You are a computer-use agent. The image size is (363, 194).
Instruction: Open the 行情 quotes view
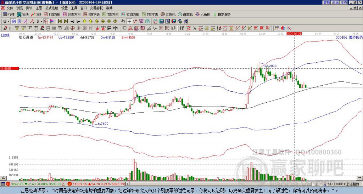tap(9, 14)
